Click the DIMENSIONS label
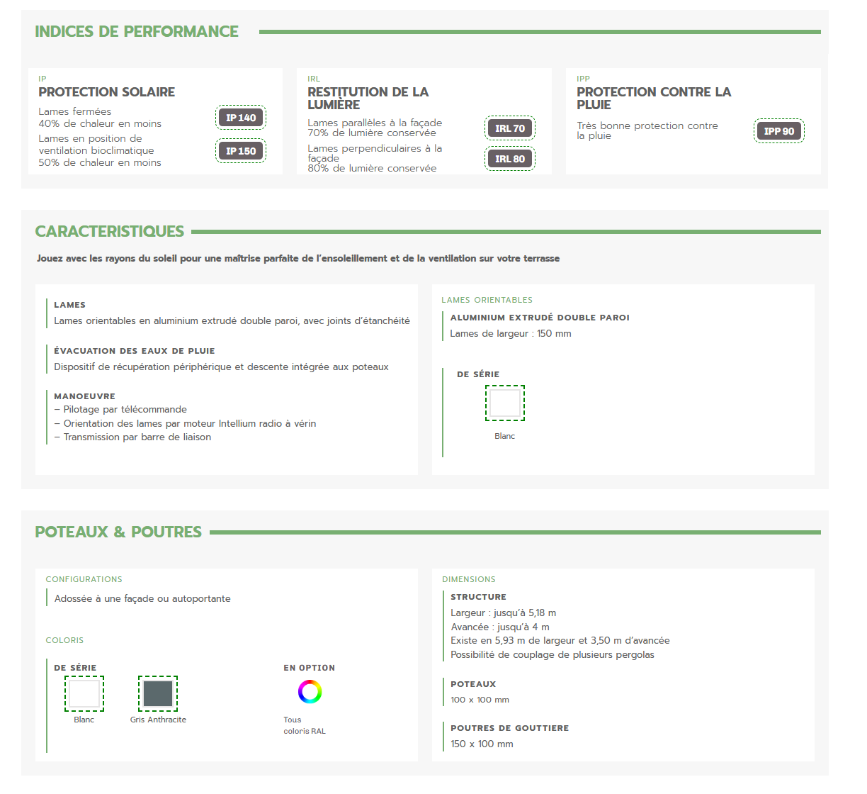867x794 pixels. (x=469, y=579)
